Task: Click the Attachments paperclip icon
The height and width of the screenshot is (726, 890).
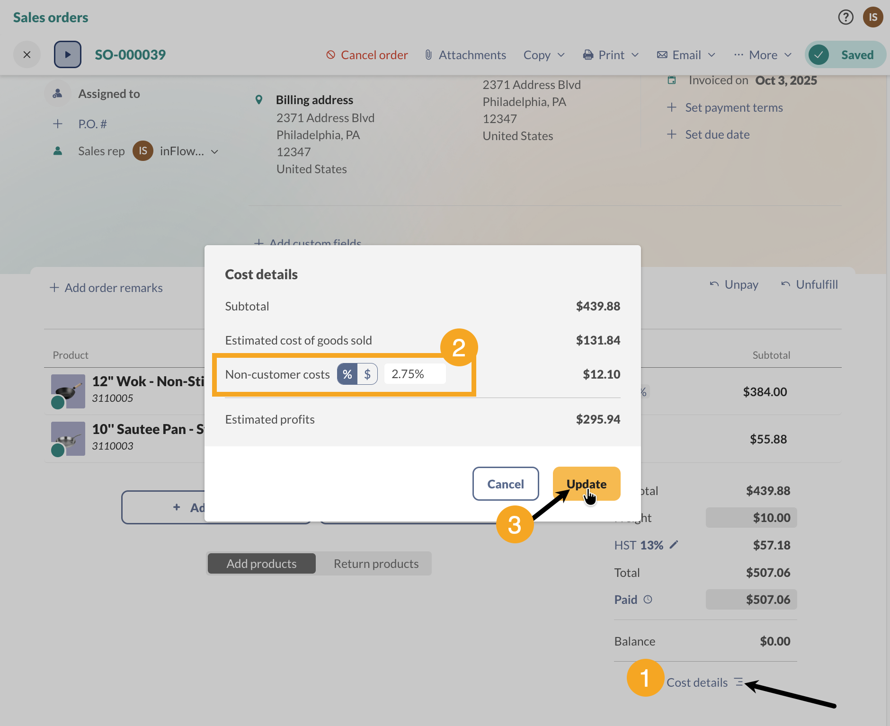Action: tap(427, 54)
